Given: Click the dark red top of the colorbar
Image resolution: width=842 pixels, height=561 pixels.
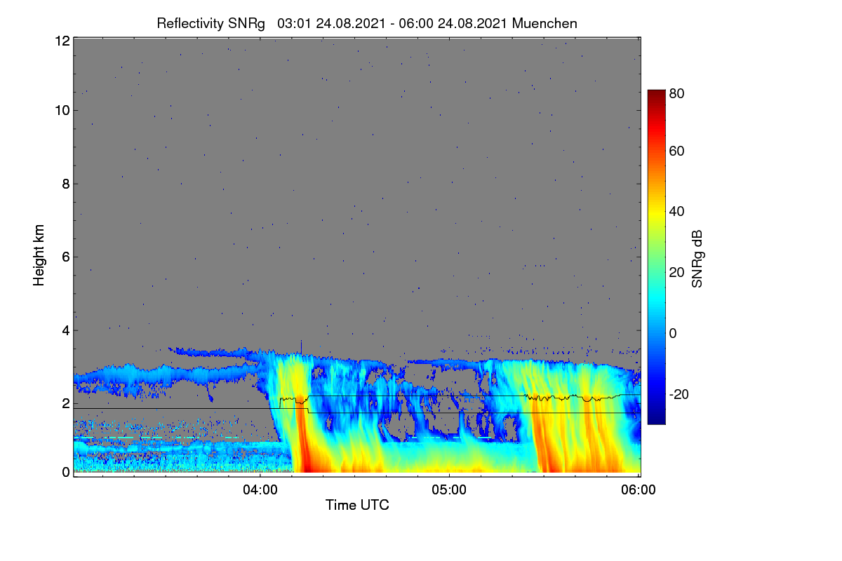Looking at the screenshot, I should pos(655,95).
